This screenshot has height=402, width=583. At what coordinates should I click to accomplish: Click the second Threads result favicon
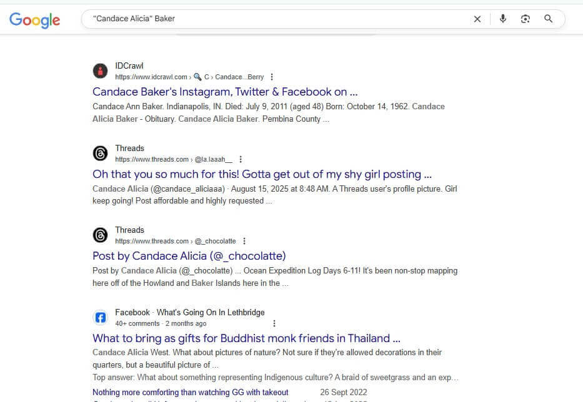(x=100, y=235)
